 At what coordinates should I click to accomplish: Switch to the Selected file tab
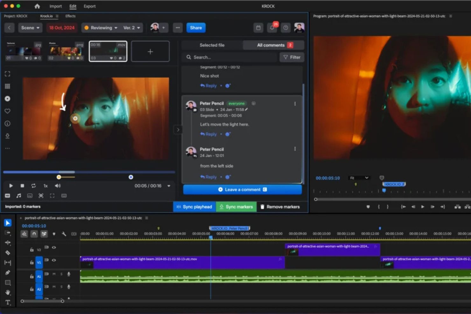click(212, 45)
